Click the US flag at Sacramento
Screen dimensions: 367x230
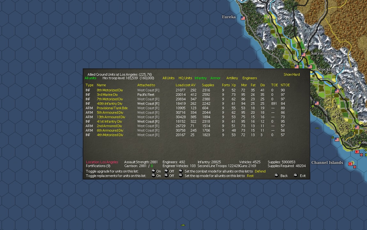pyautogui.click(x=303, y=55)
